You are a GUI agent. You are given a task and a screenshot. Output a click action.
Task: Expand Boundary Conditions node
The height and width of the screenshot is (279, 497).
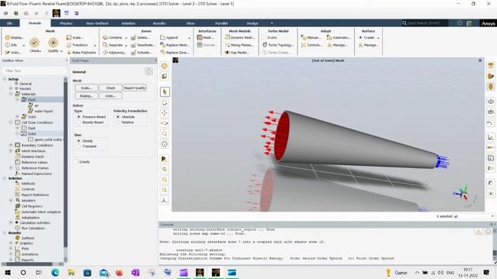pos(11,145)
